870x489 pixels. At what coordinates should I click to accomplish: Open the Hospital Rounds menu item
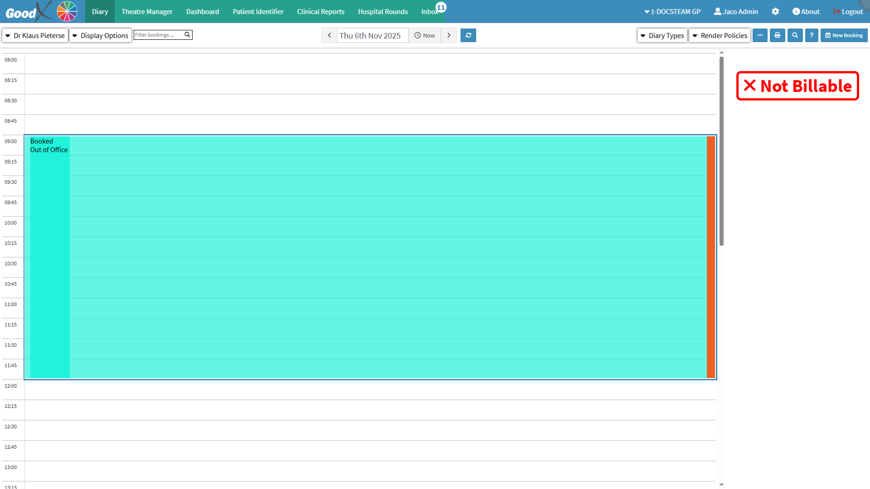click(x=382, y=12)
